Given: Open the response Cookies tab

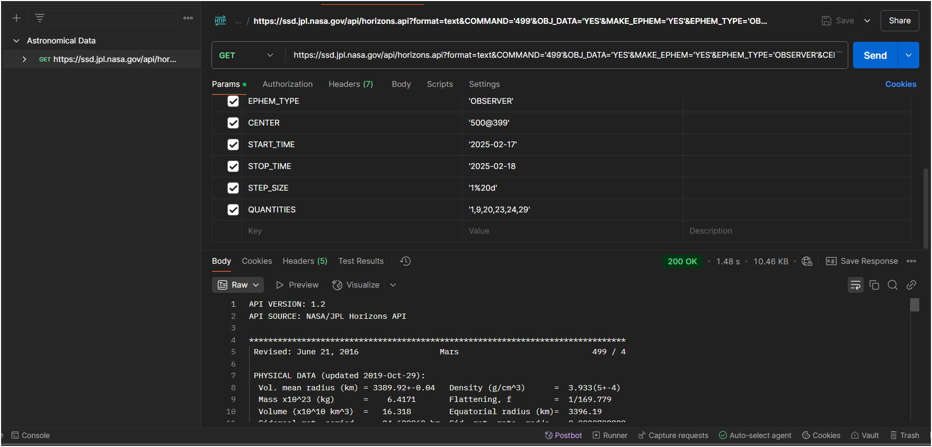Looking at the screenshot, I should tap(257, 261).
